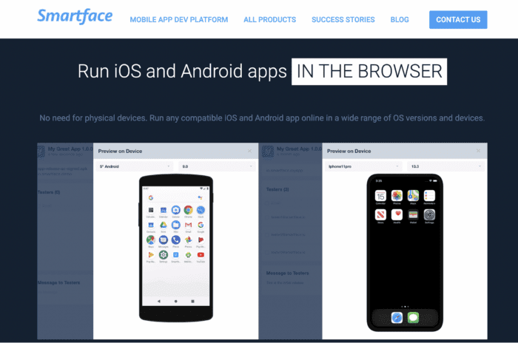The image size is (518, 343).
Task: Tap the Phone icon on Android preview
Action: [x=176, y=240]
